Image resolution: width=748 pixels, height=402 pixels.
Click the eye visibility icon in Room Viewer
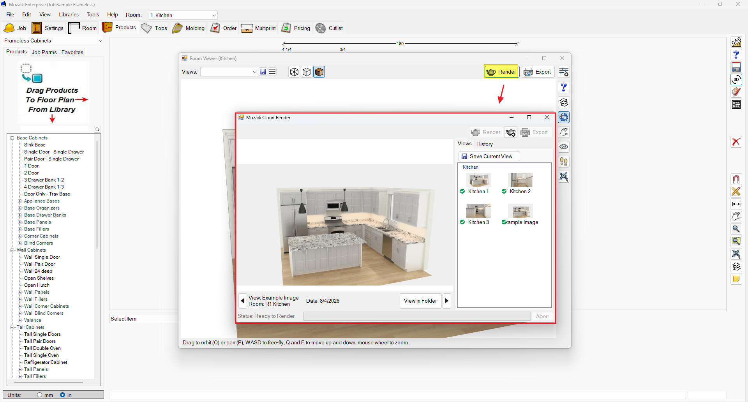coord(564,147)
